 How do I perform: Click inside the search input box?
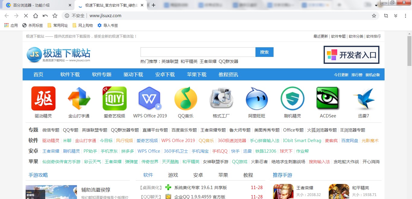tap(198, 52)
